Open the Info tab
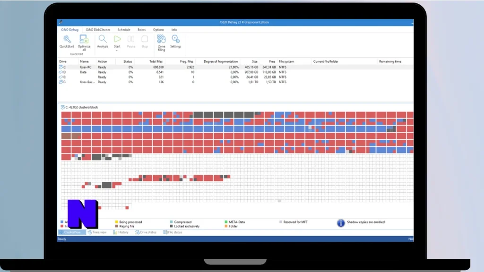Viewport: 484px width, 272px height. pos(174,30)
